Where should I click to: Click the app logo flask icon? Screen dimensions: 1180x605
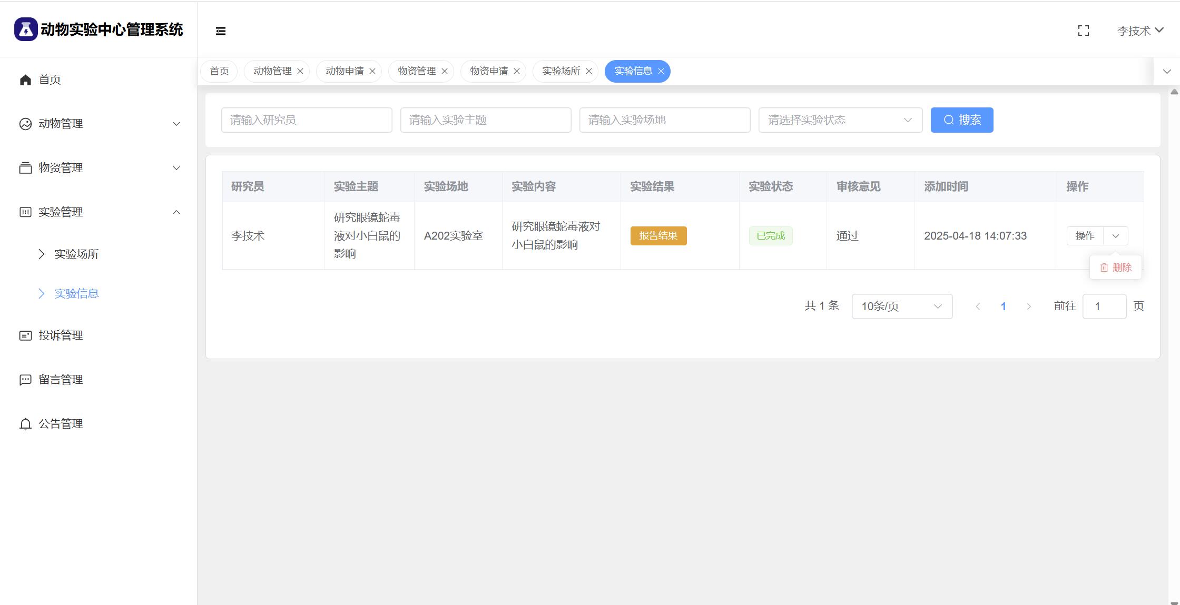pos(26,29)
